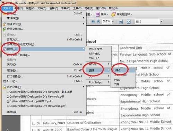This screenshot has width=173, height=131.
Task: Open recent file 2 Lu Di's Rewards.pdf
Action: coord(44,97)
